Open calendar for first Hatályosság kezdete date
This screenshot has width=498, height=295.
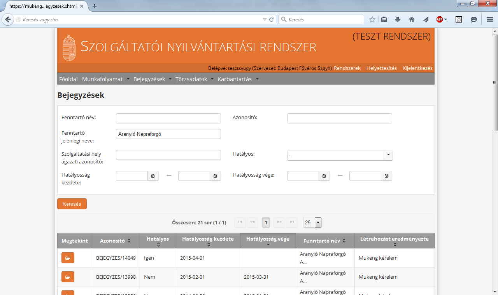pos(153,176)
